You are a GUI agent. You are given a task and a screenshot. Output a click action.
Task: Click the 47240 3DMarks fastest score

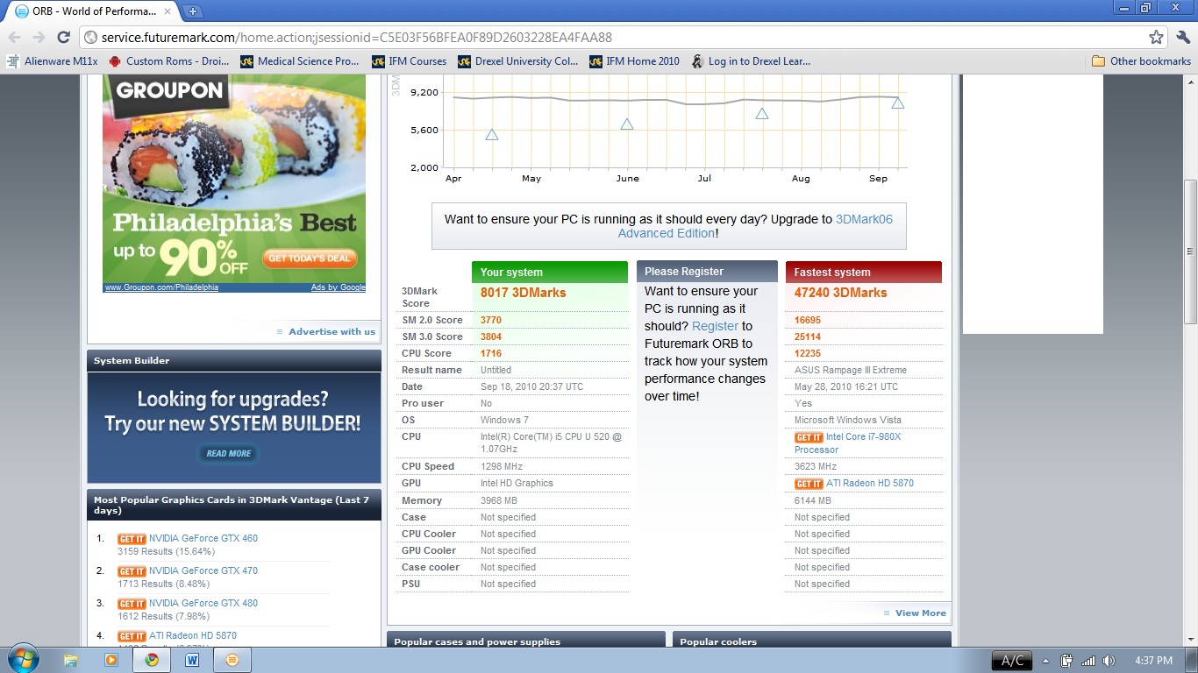840,293
